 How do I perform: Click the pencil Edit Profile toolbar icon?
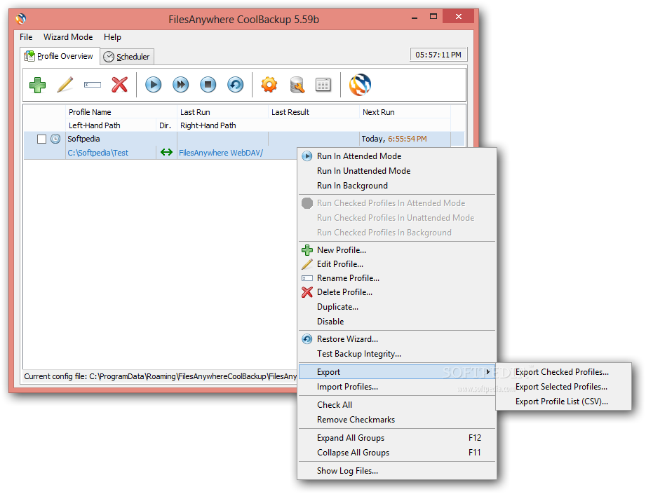click(x=65, y=85)
